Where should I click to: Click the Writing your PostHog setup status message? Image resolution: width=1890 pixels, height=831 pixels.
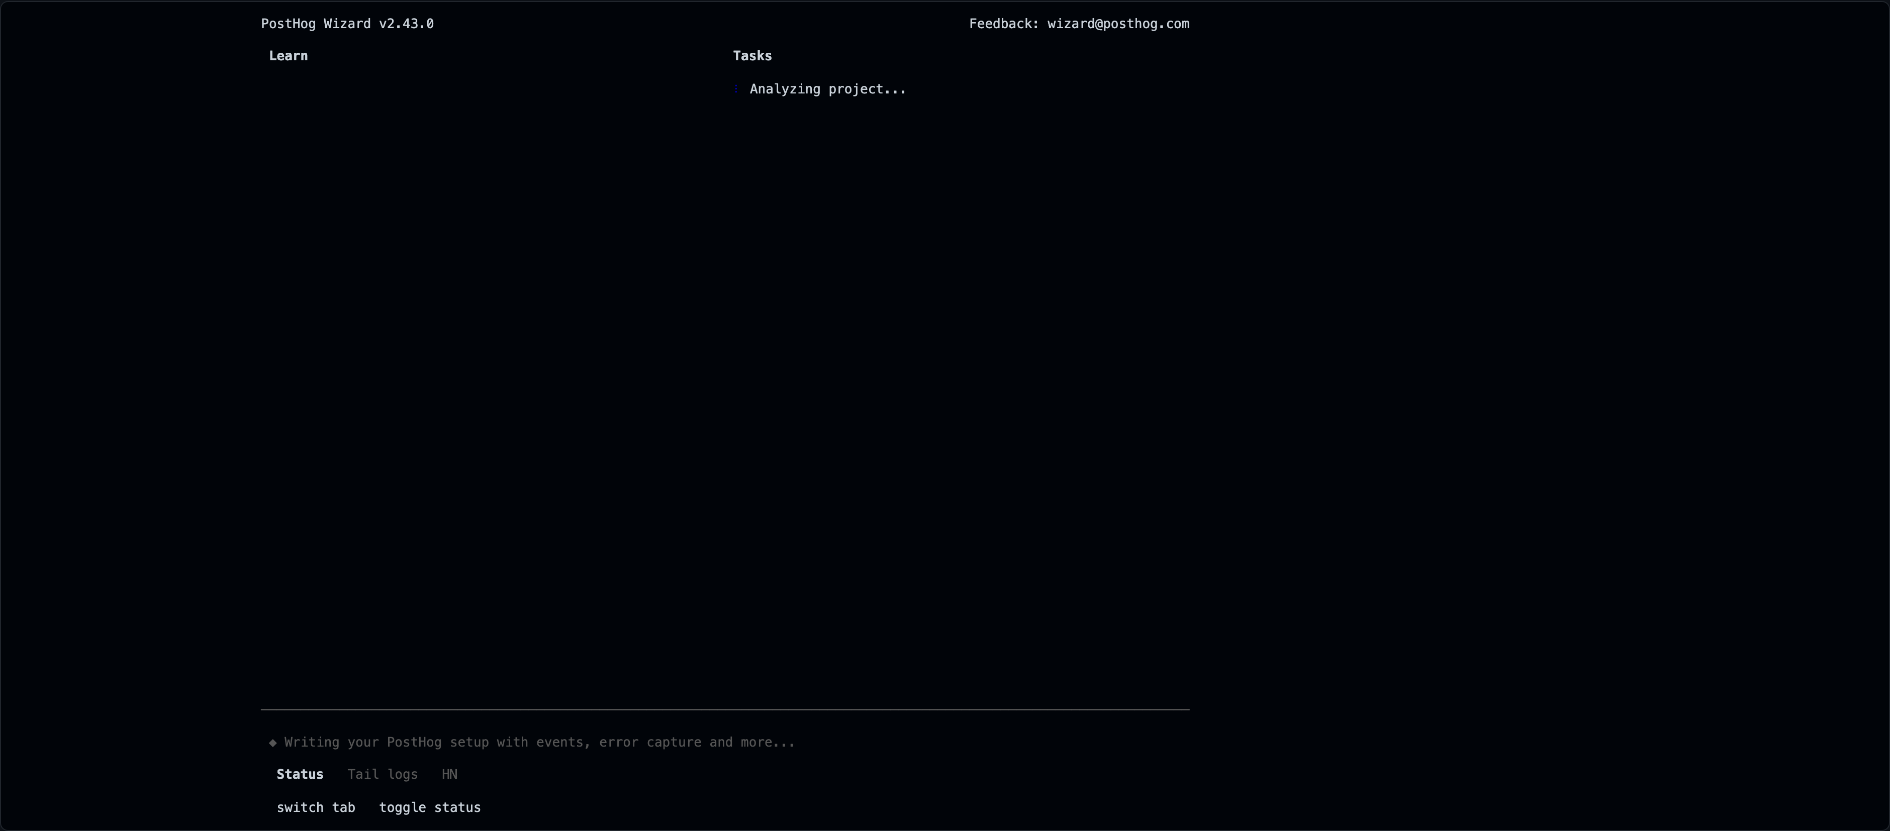[x=539, y=742]
